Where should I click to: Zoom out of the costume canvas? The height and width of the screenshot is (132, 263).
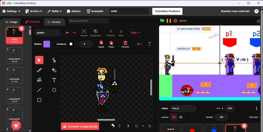[x=136, y=126]
